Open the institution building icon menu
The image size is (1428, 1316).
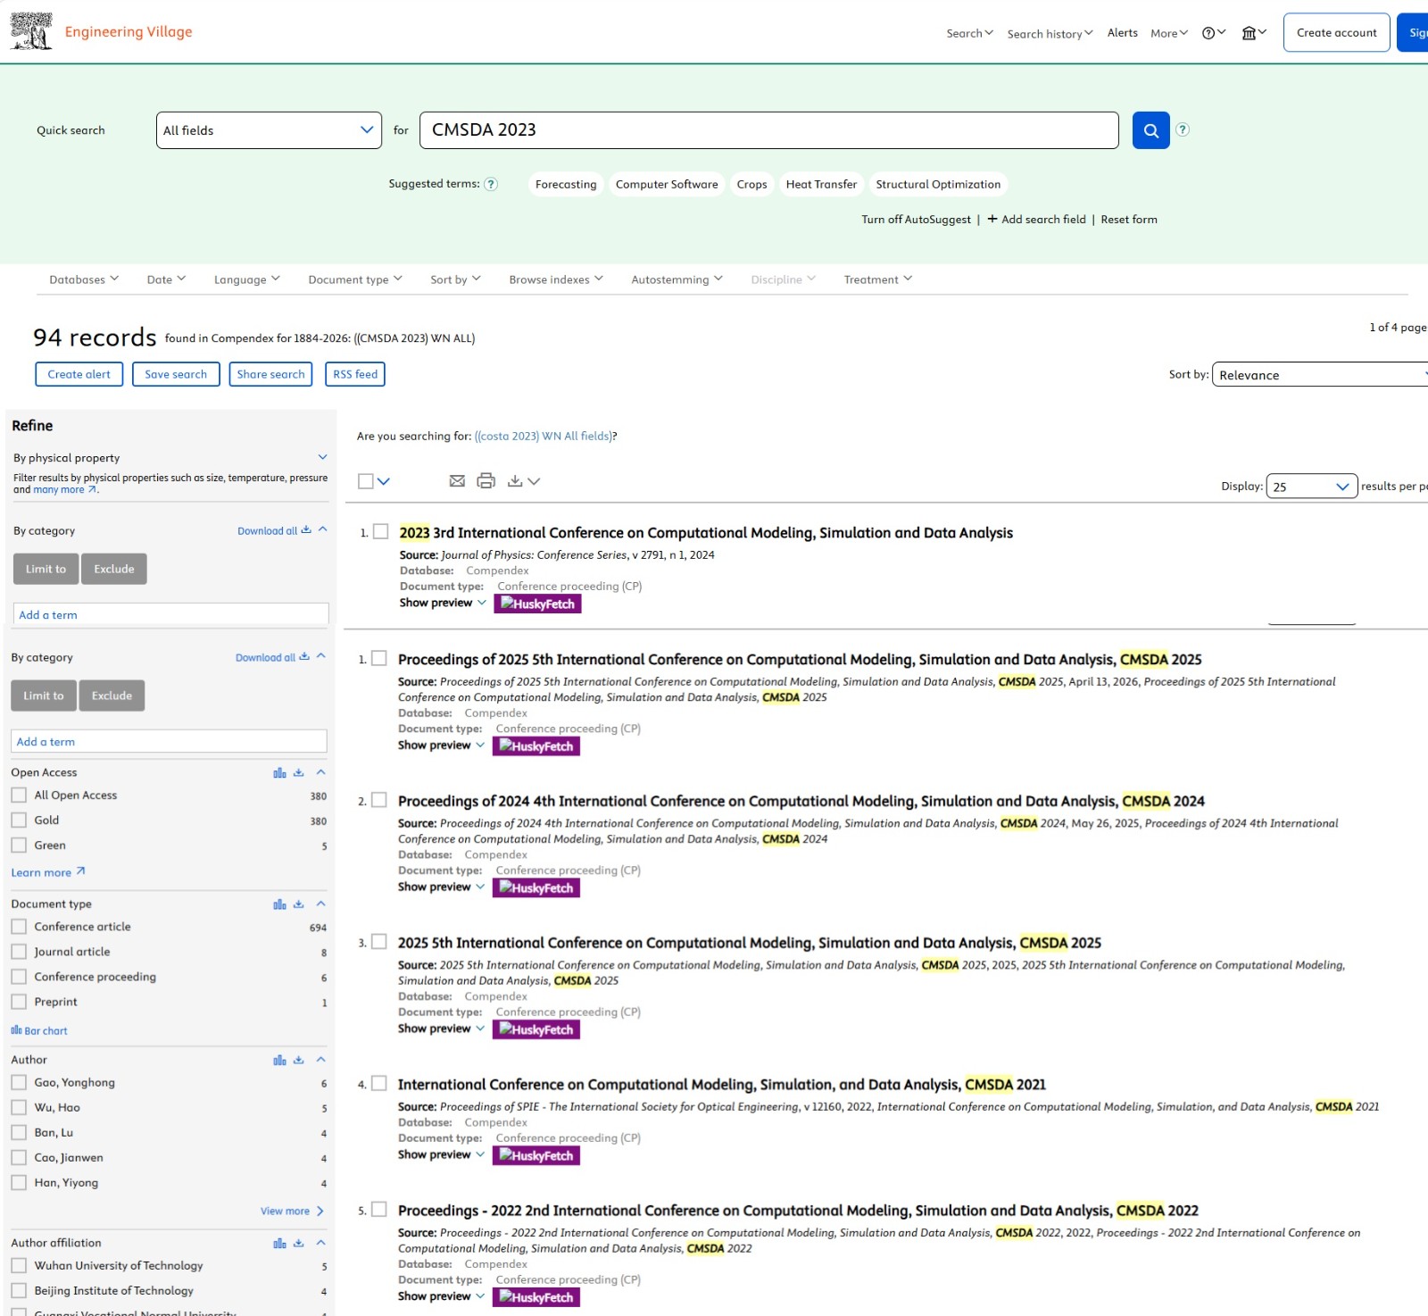1254,33
